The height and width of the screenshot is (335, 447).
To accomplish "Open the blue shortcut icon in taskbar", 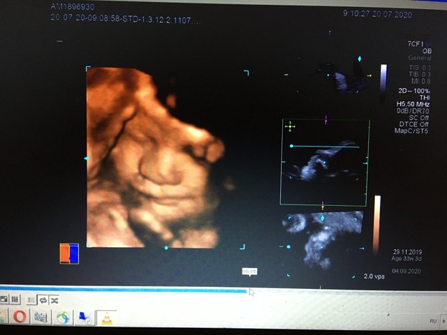I will pyautogui.click(x=85, y=318).
